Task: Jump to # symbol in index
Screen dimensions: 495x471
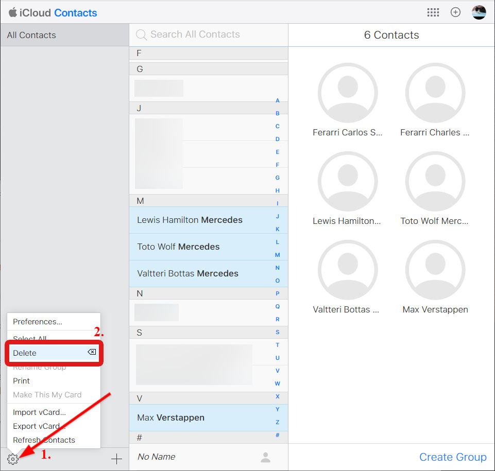Action: click(x=278, y=435)
